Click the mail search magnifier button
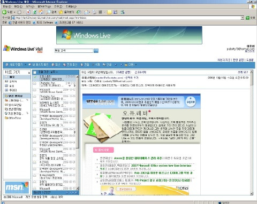 pos(96,51)
